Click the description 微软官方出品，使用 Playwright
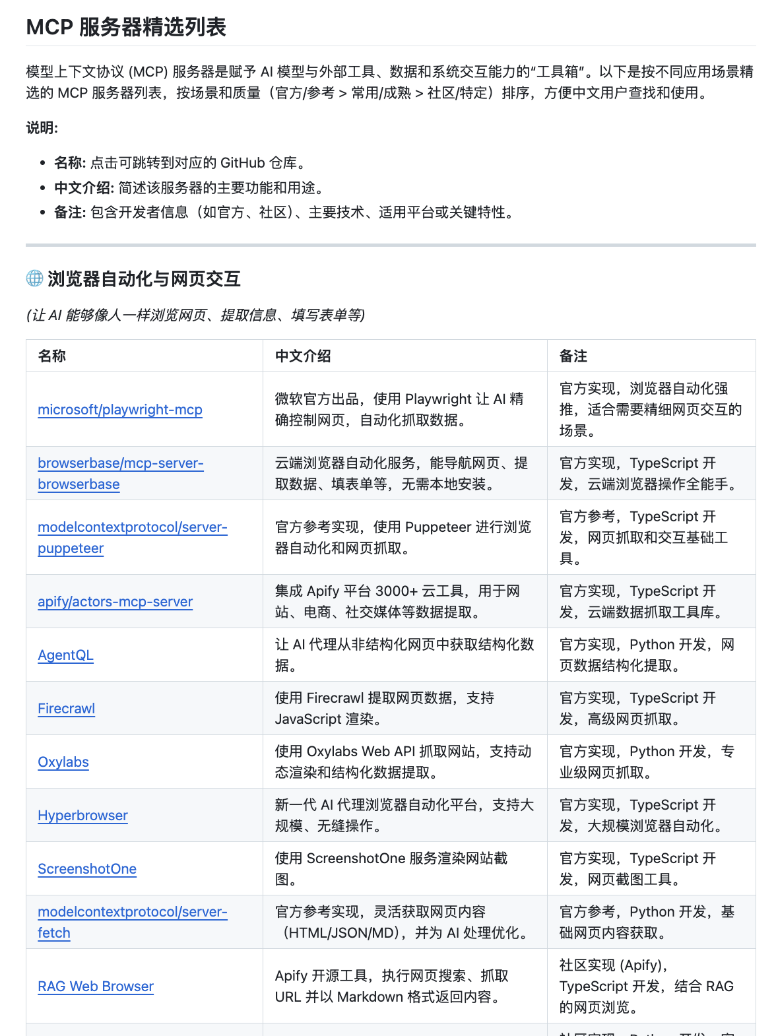This screenshot has height=1036, width=776. 400,410
